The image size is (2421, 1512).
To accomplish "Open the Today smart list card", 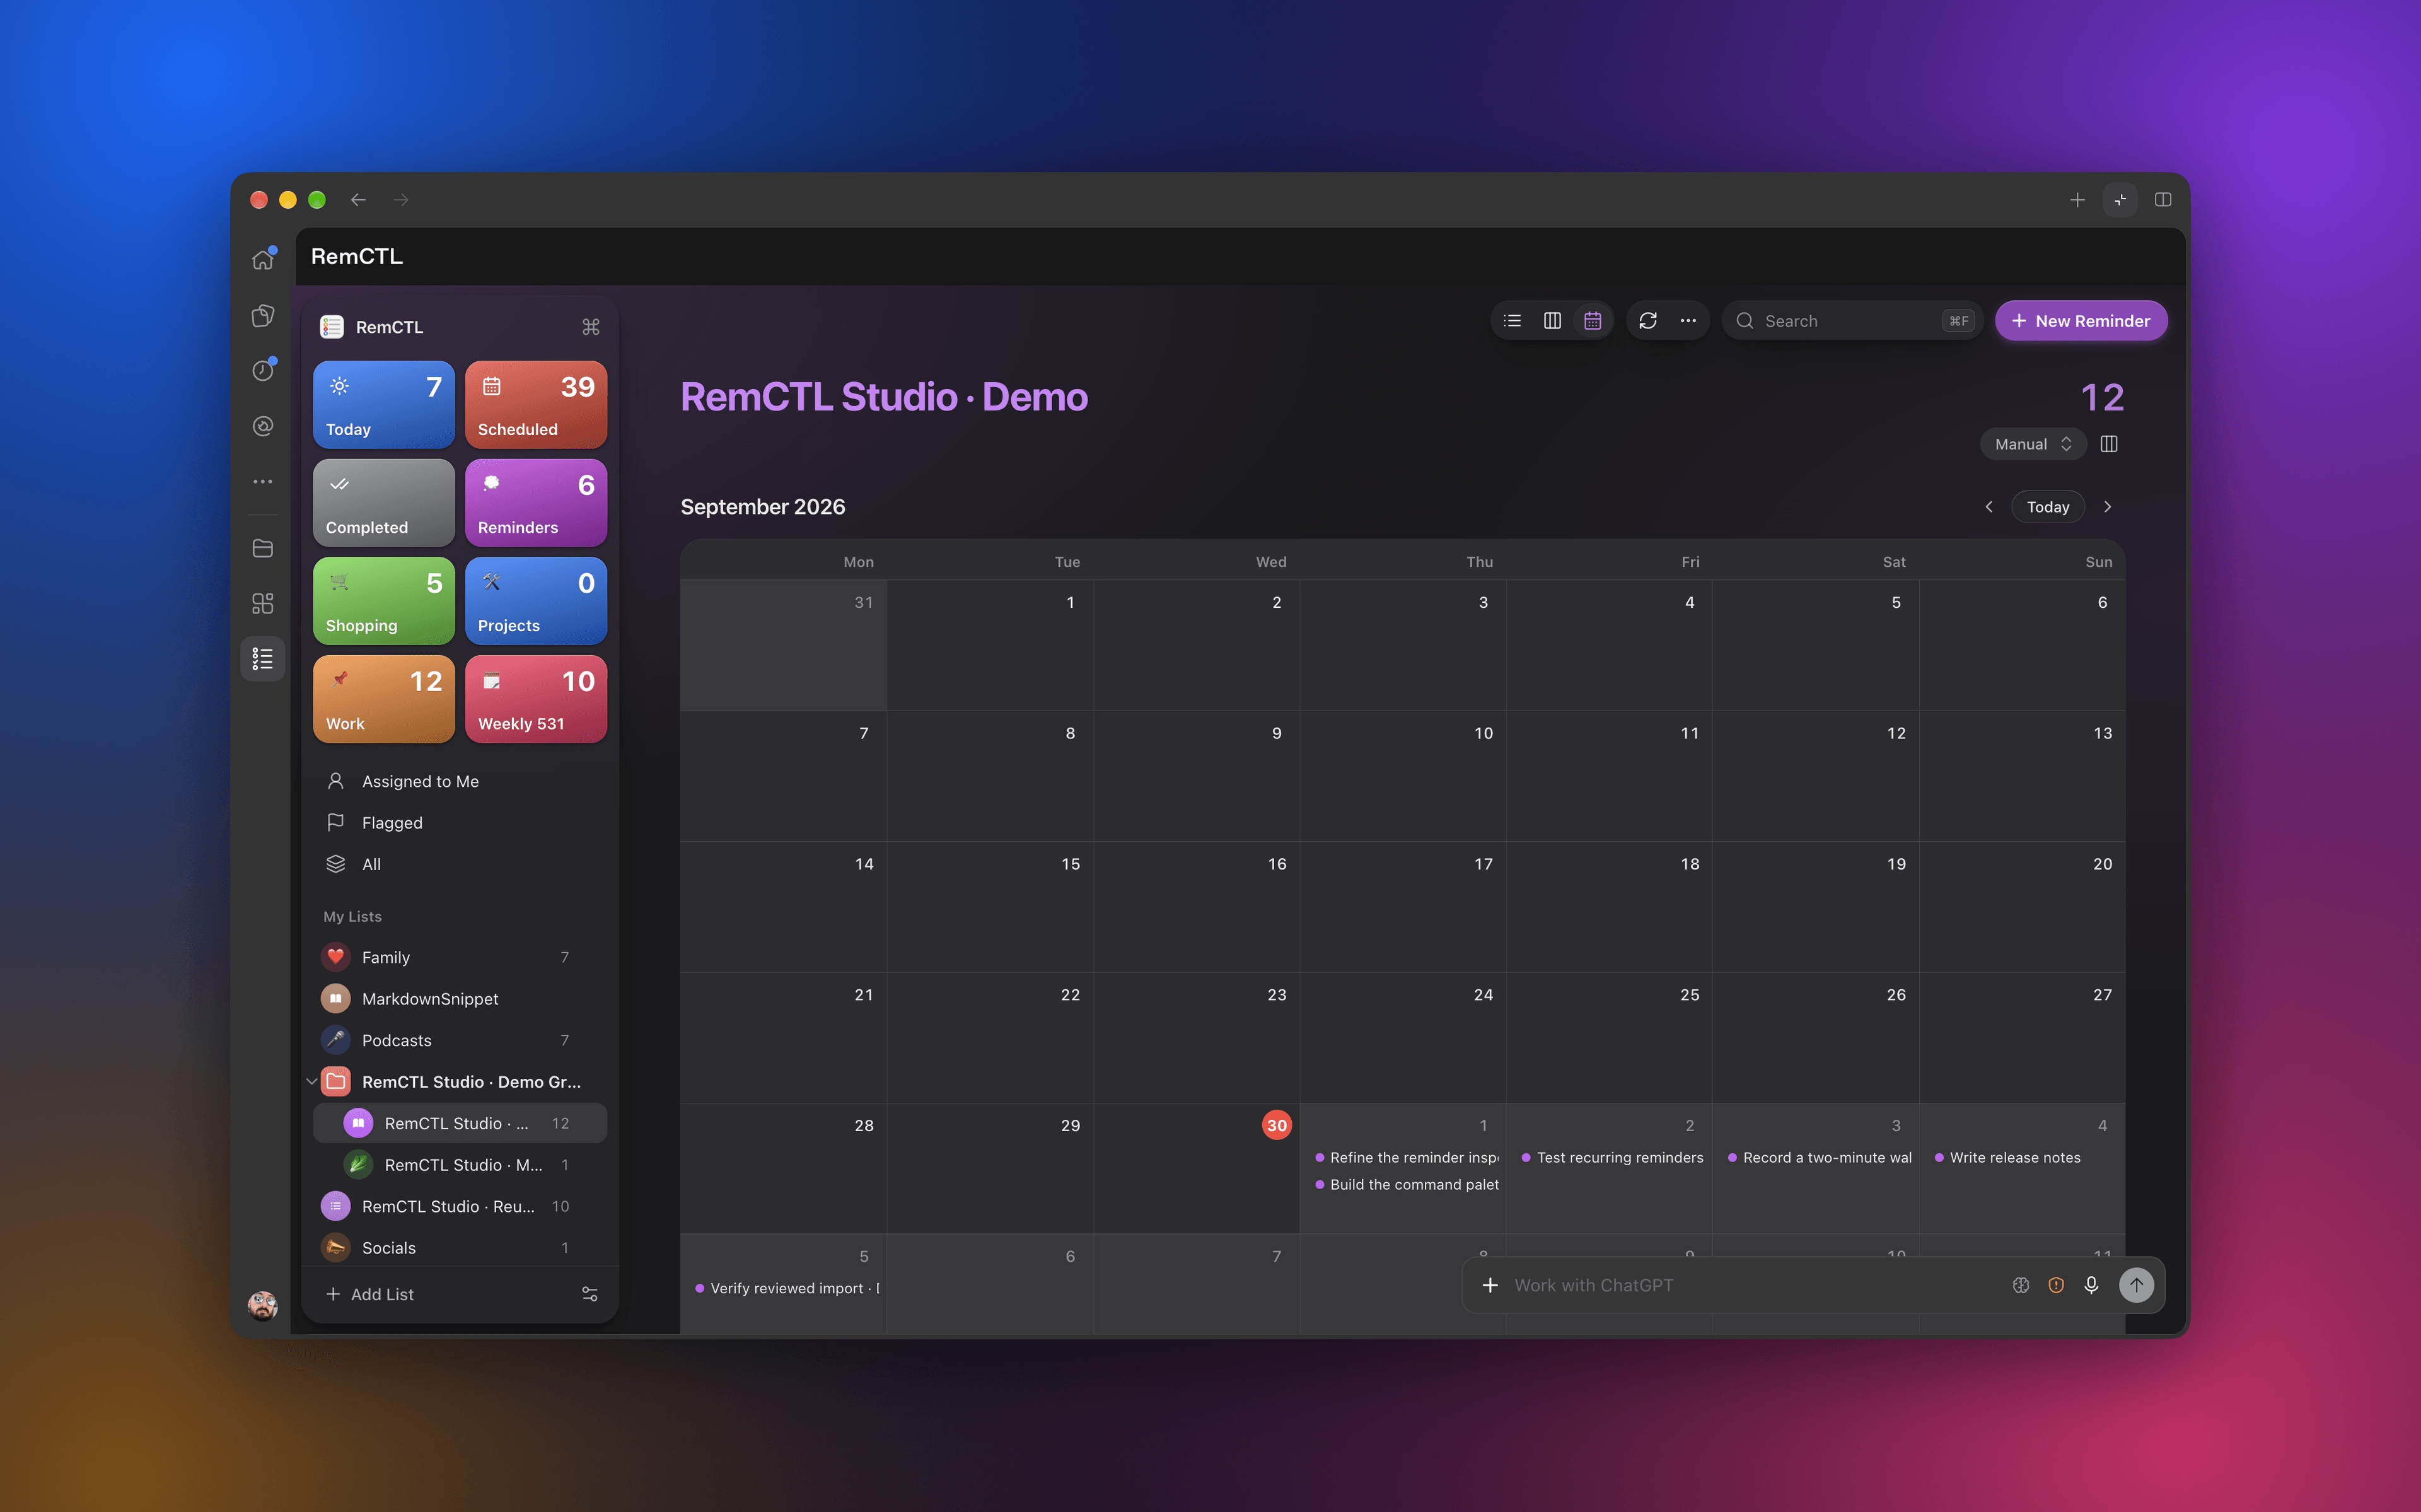I will [x=384, y=405].
